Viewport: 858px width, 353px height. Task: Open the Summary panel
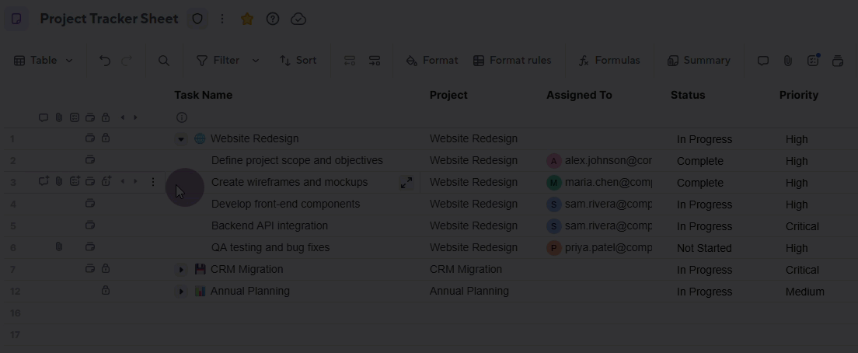(699, 60)
